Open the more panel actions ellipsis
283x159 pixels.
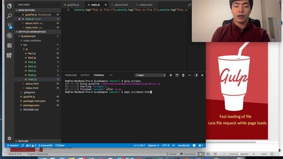[x=111, y=75]
